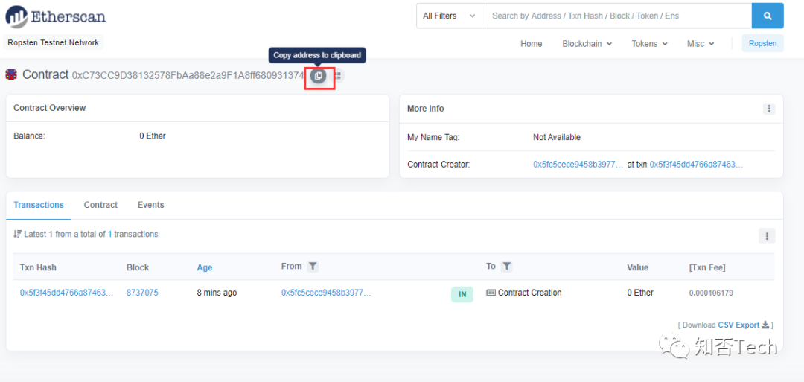Click the contract address text 0xC73CC9D3...
The height and width of the screenshot is (382, 804).
click(188, 76)
